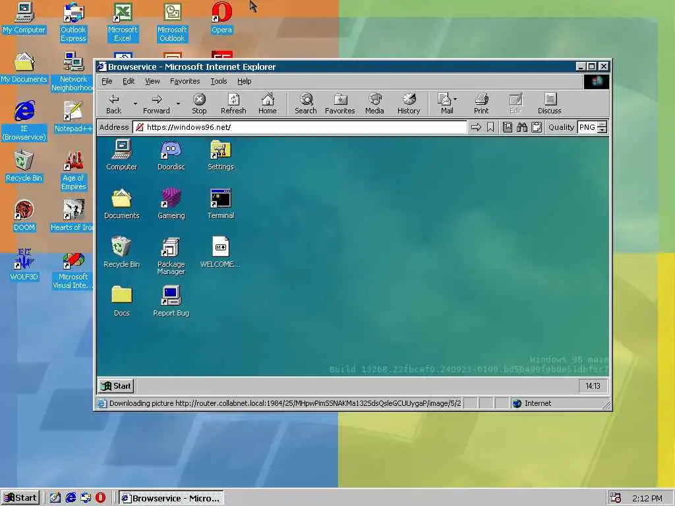The width and height of the screenshot is (675, 506).
Task: Select My Documents desktop icon
Action: point(24,68)
